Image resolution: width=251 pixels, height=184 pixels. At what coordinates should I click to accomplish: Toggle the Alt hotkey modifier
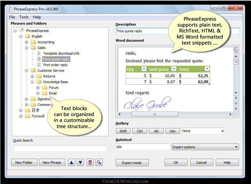[156, 131]
